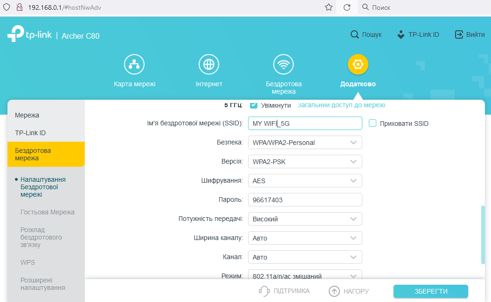Click the ПІДТРИМКА headset icon
Viewport: 491px width, 302px height.
pyautogui.click(x=264, y=291)
